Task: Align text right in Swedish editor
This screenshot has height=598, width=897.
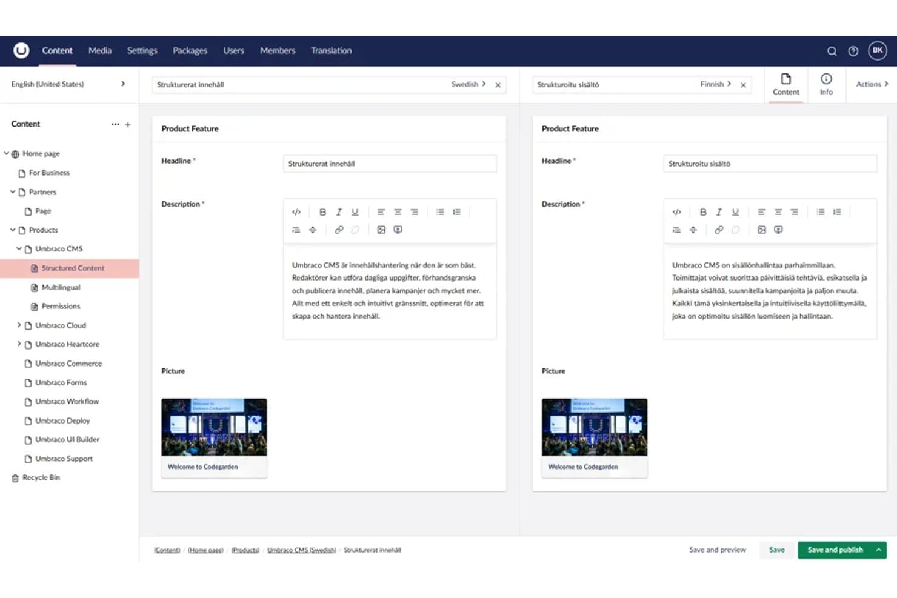Action: [x=414, y=212]
